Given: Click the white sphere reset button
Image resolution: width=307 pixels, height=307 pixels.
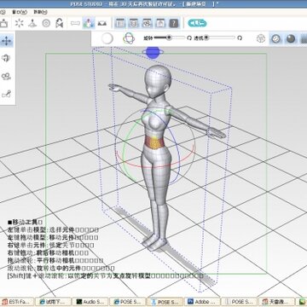Looking at the screenshot, I should coord(107,38).
